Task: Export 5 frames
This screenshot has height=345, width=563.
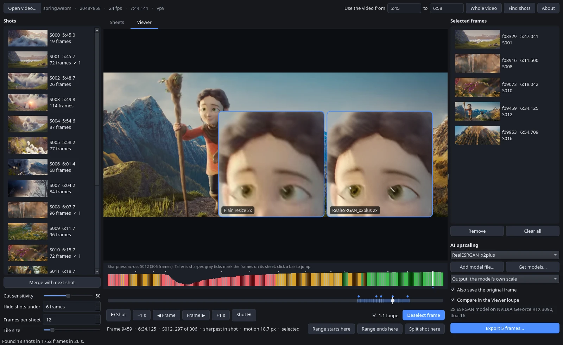Action: (505, 328)
